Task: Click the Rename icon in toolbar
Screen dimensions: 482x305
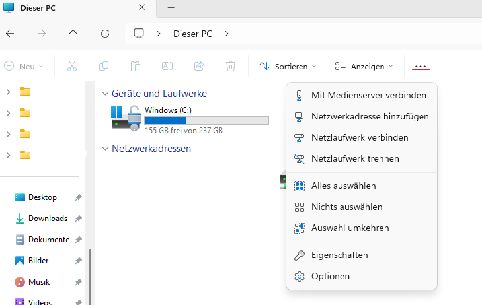Action: coord(167,66)
